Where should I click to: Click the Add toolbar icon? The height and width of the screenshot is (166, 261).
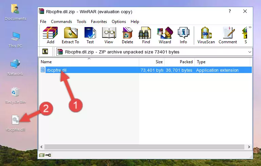pos(50,35)
